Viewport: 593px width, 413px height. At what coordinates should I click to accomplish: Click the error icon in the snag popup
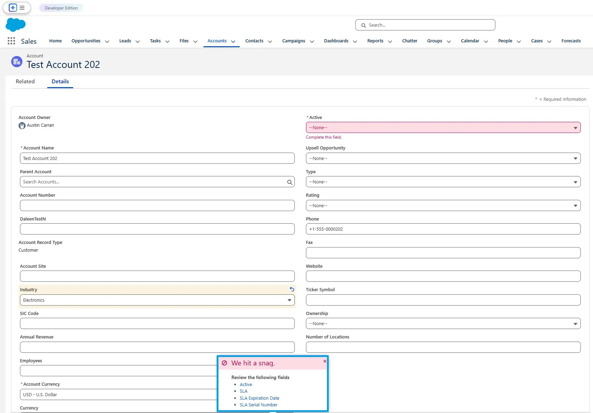(224, 363)
